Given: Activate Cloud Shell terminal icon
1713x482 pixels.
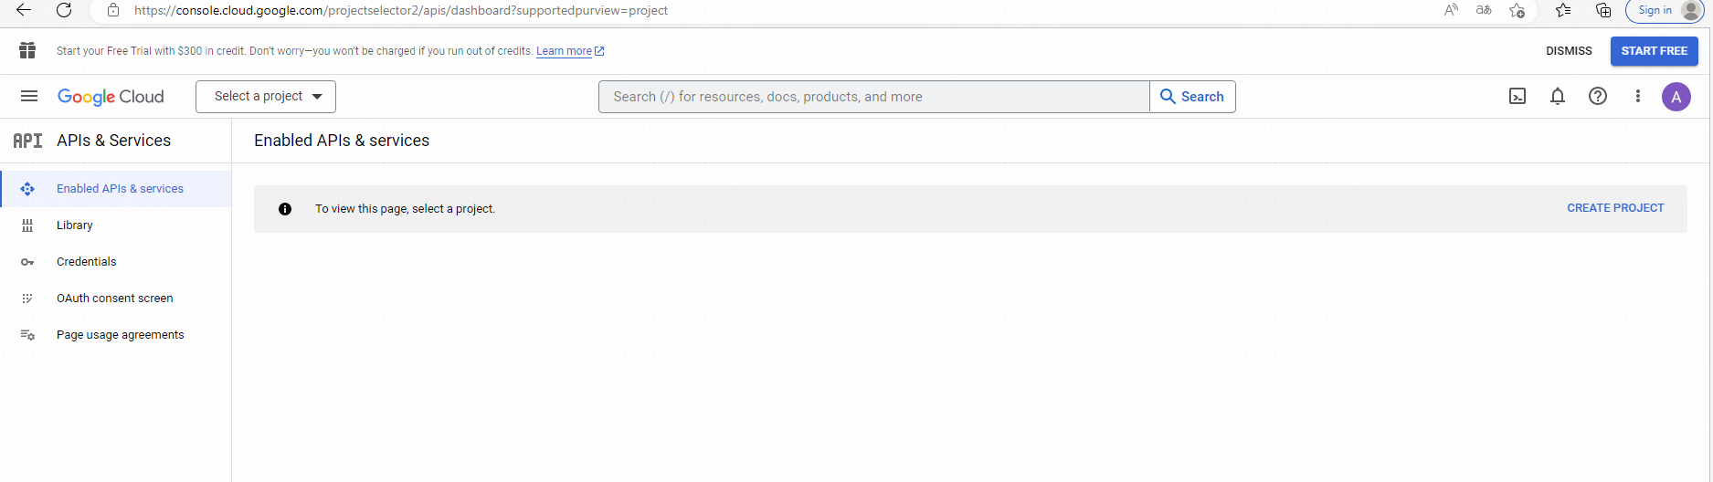Looking at the screenshot, I should pos(1517,96).
